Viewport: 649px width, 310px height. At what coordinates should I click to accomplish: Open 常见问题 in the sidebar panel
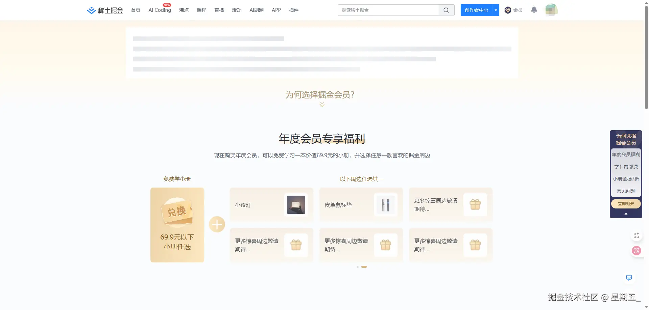(626, 191)
